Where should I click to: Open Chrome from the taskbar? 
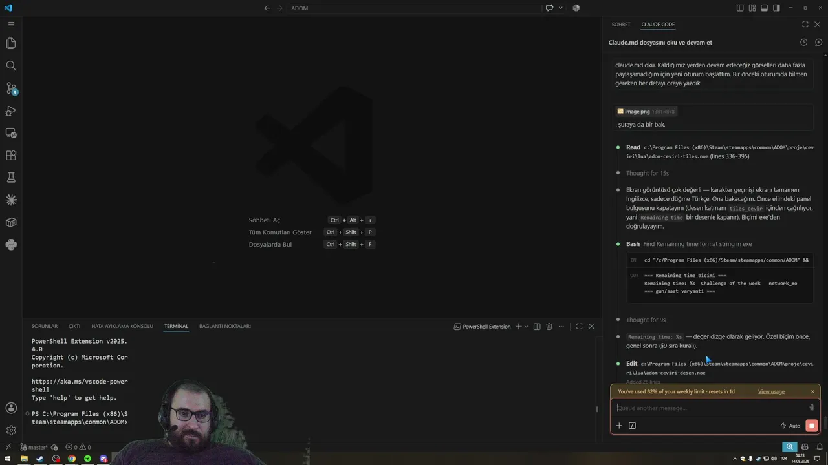tap(72, 459)
